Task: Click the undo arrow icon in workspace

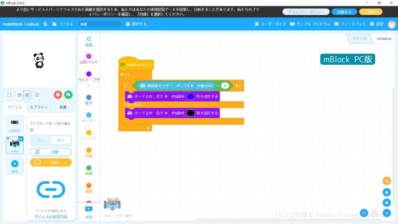Action: tap(364, 213)
